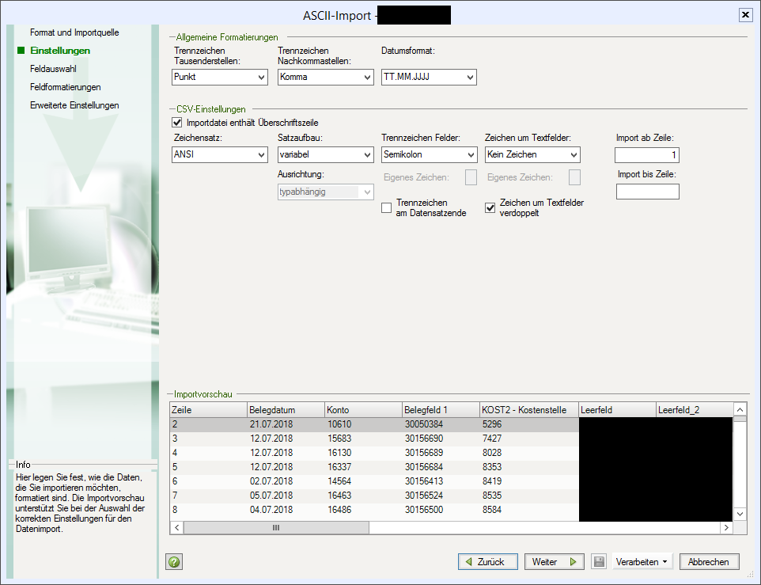Click the green help question mark icon

point(174,562)
